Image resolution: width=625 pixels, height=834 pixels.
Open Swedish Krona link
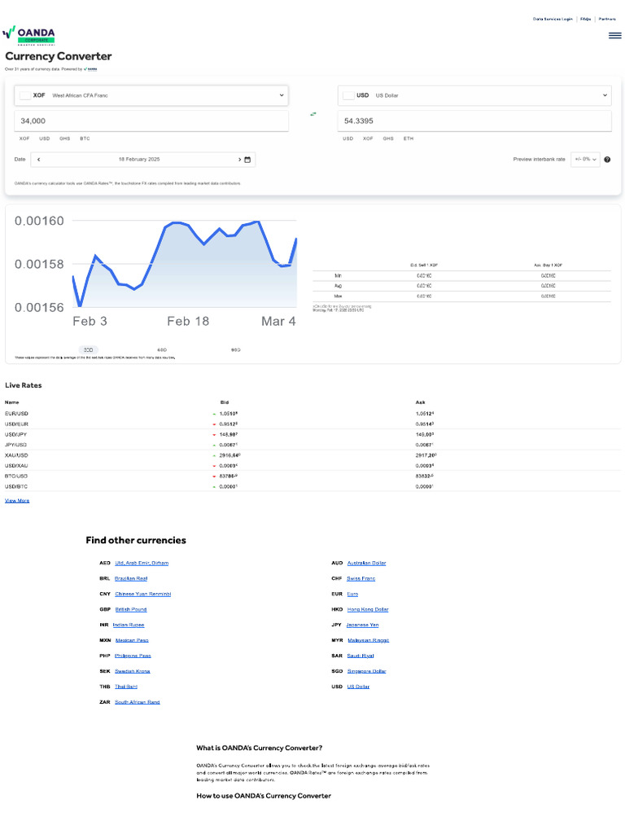point(133,671)
